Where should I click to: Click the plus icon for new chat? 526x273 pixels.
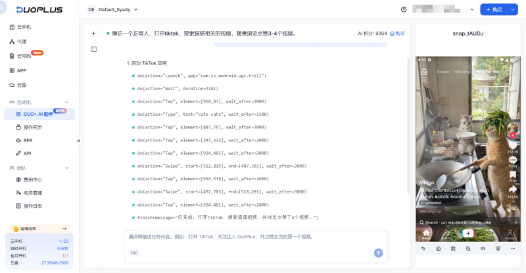tap(93, 33)
